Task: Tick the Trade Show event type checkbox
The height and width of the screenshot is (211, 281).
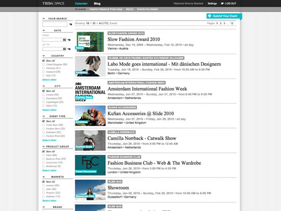Action: [x=43, y=125]
